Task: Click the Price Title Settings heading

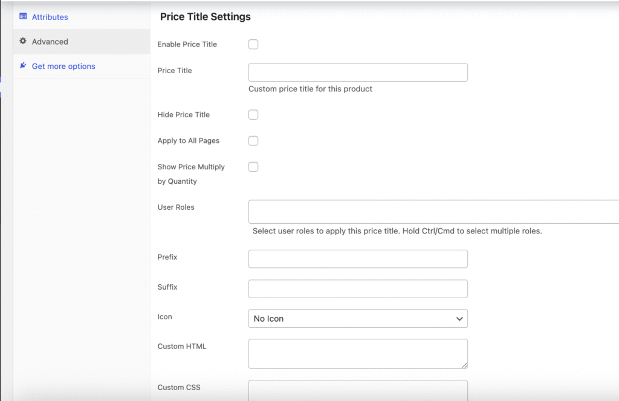Action: pyautogui.click(x=206, y=17)
